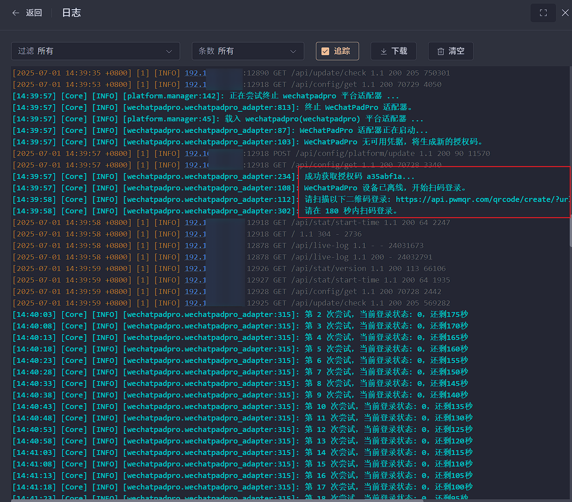Select the log line 请在 180 秒内扫码登录
Image resolution: width=572 pixels, height=502 pixels.
pyautogui.click(x=205, y=211)
